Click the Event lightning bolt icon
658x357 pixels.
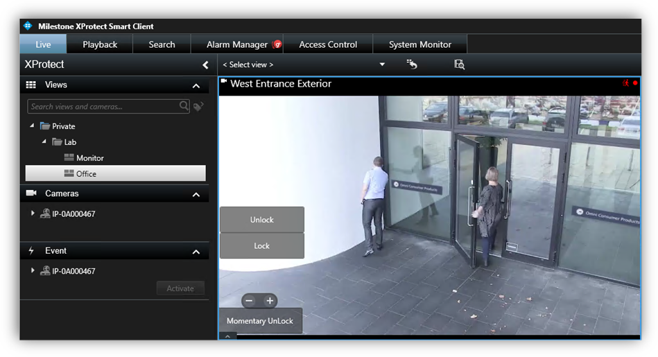point(31,250)
